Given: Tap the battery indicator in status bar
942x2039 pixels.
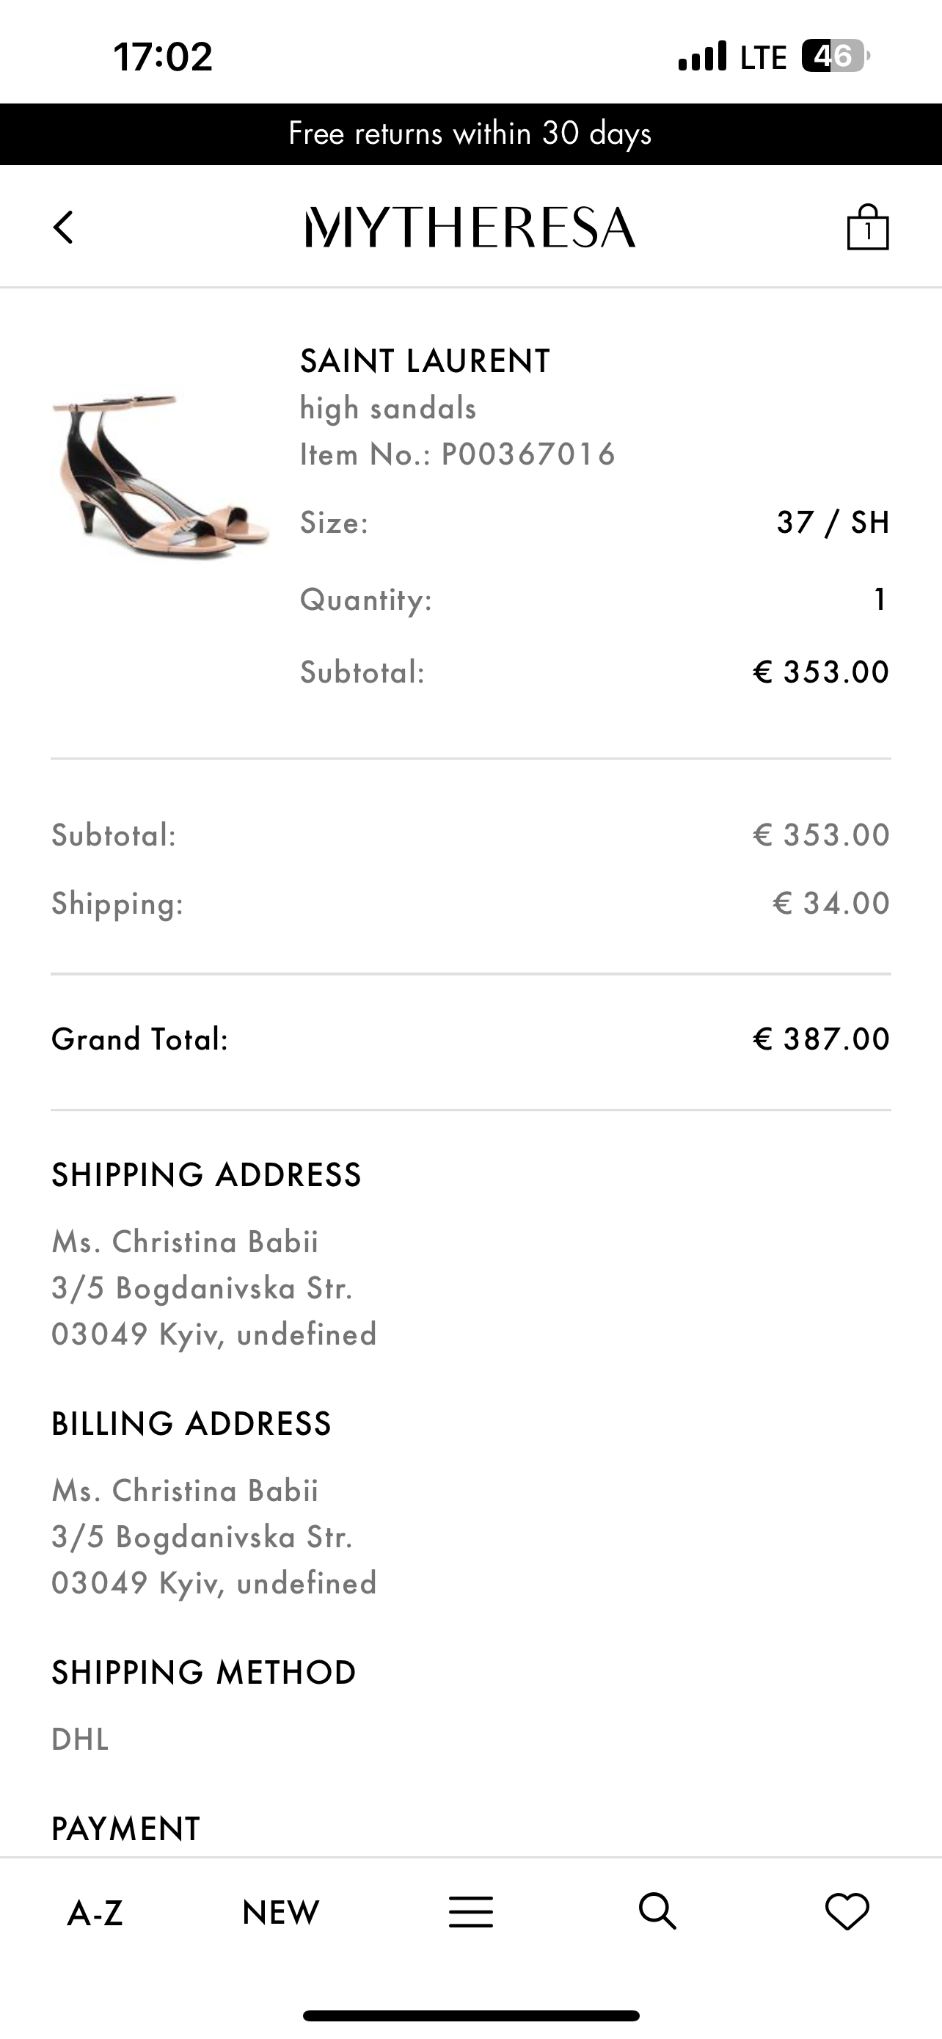Looking at the screenshot, I should (835, 57).
